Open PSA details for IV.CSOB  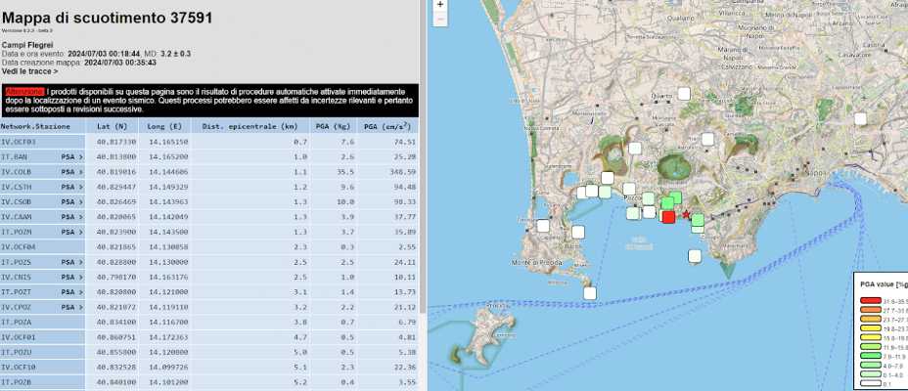point(71,202)
